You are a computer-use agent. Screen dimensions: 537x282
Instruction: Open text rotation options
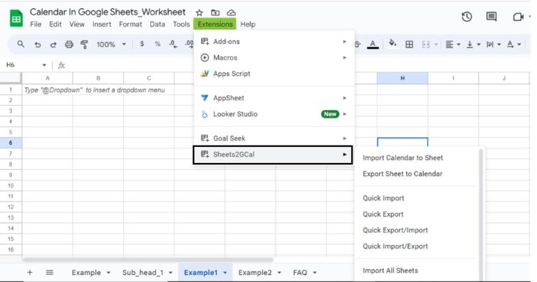[x=514, y=44]
